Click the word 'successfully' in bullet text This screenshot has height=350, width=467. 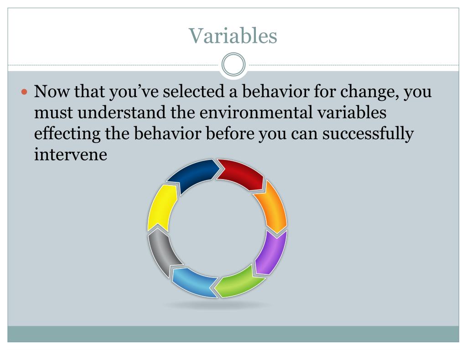coord(368,134)
